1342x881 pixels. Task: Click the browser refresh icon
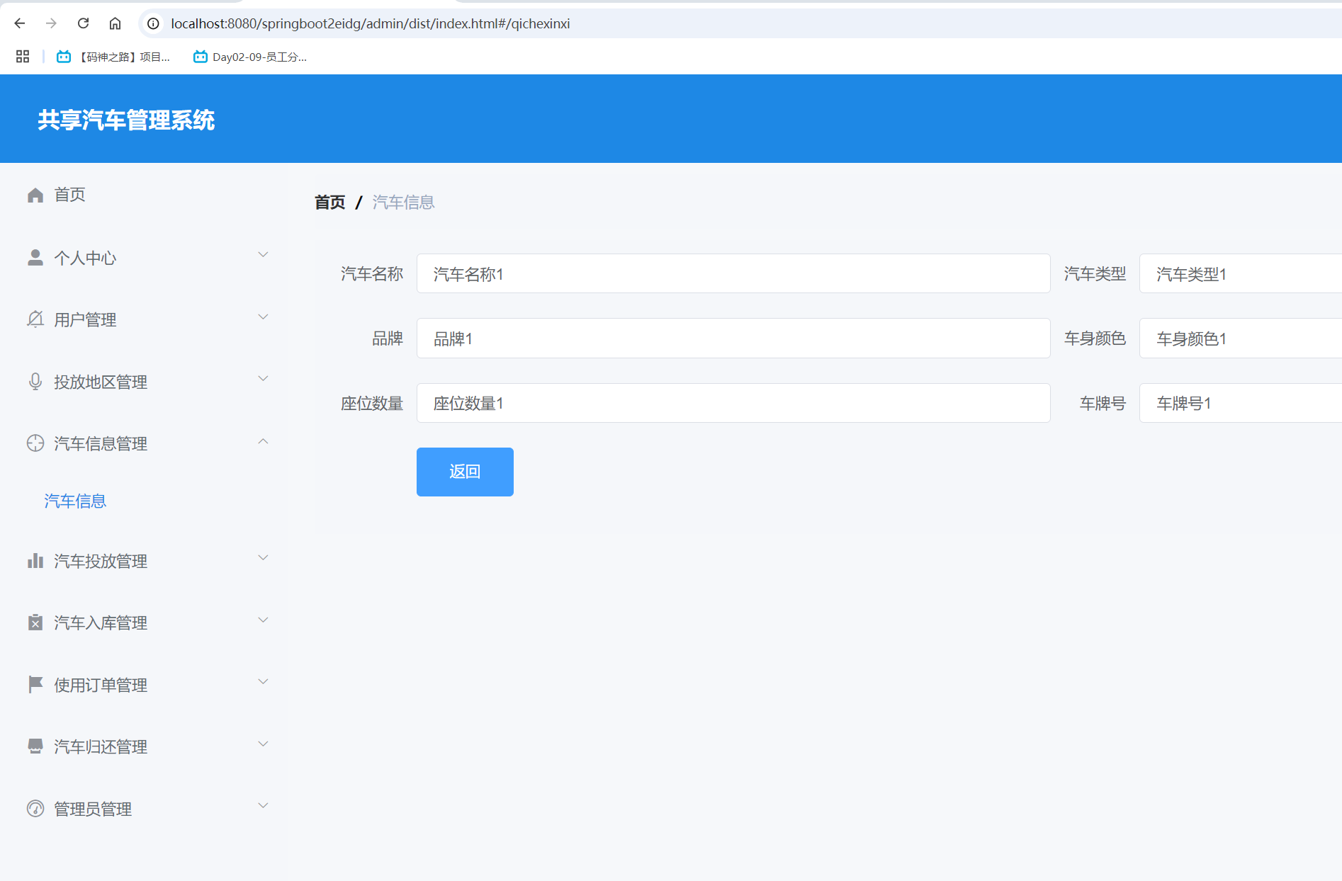point(83,23)
